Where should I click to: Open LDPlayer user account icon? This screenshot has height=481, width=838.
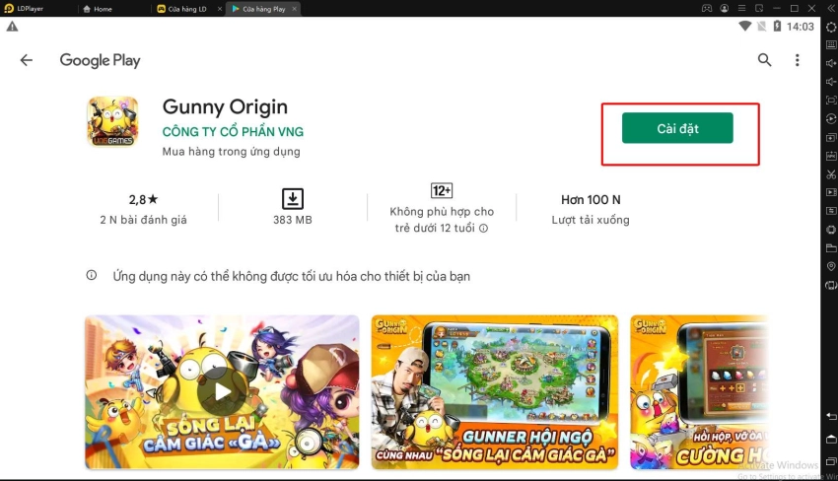725,9
